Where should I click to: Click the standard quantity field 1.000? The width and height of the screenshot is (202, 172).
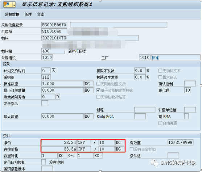62,84
